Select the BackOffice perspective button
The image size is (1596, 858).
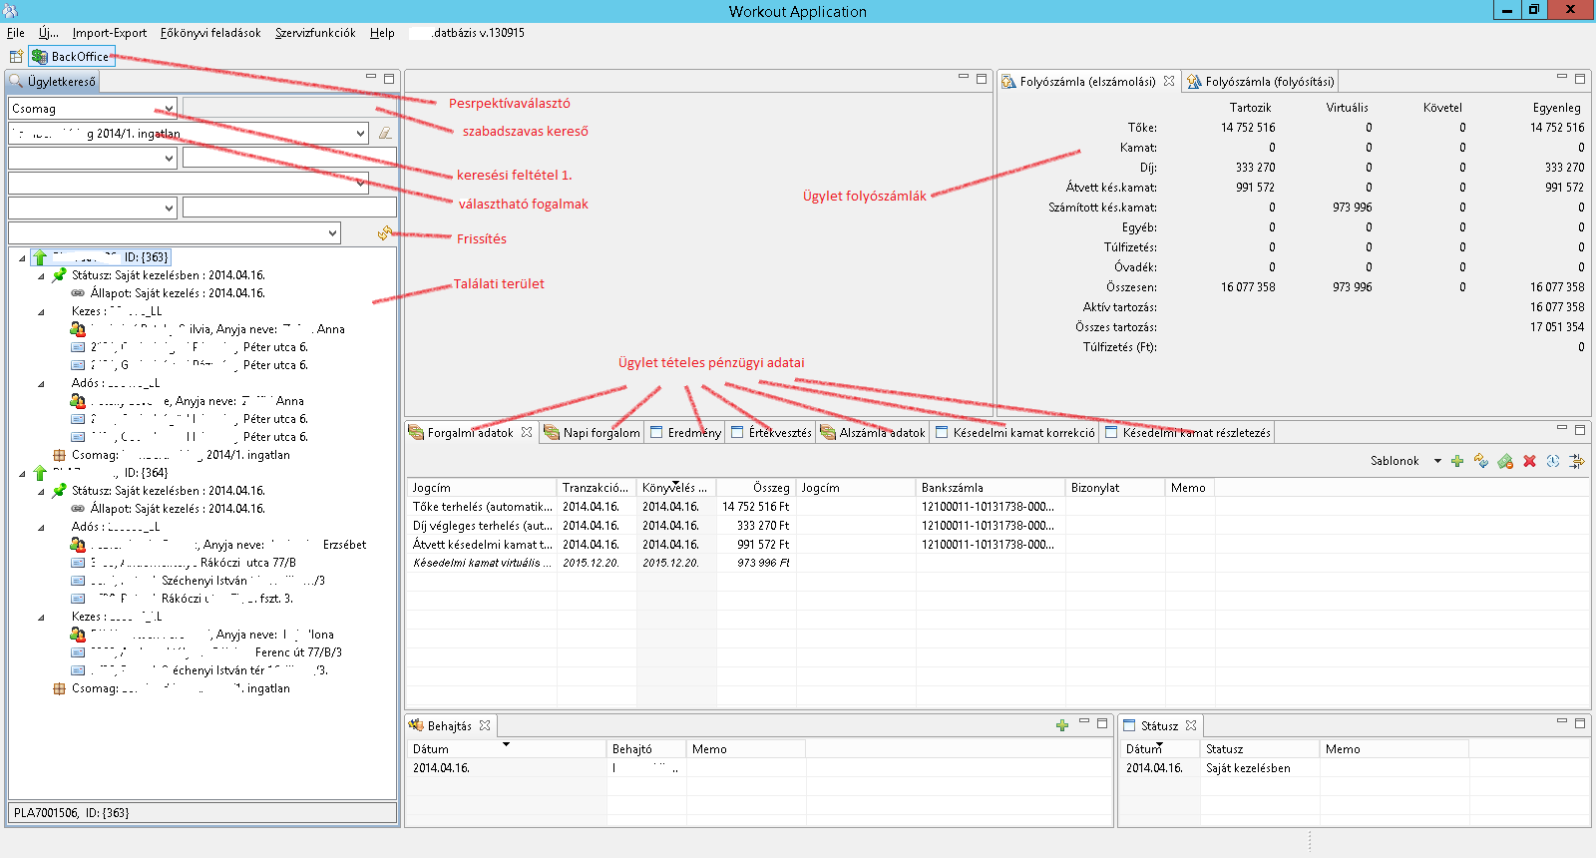[x=71, y=57]
